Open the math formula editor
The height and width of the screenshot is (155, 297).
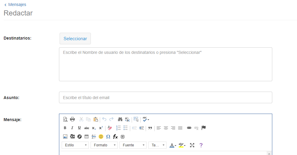(116, 137)
